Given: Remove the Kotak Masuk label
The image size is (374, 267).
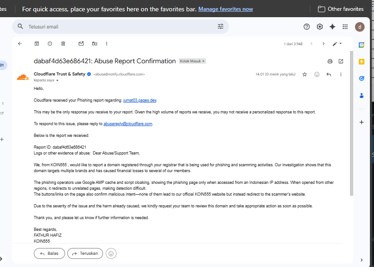Looking at the screenshot, I should click(203, 61).
